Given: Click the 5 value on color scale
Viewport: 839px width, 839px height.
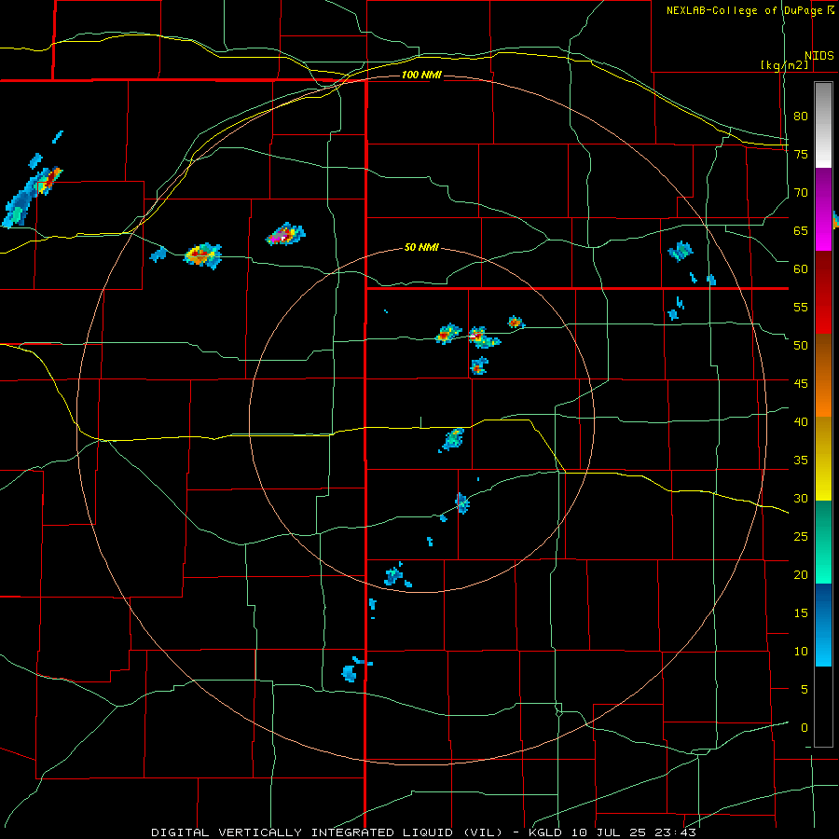Looking at the screenshot, I should tap(805, 689).
